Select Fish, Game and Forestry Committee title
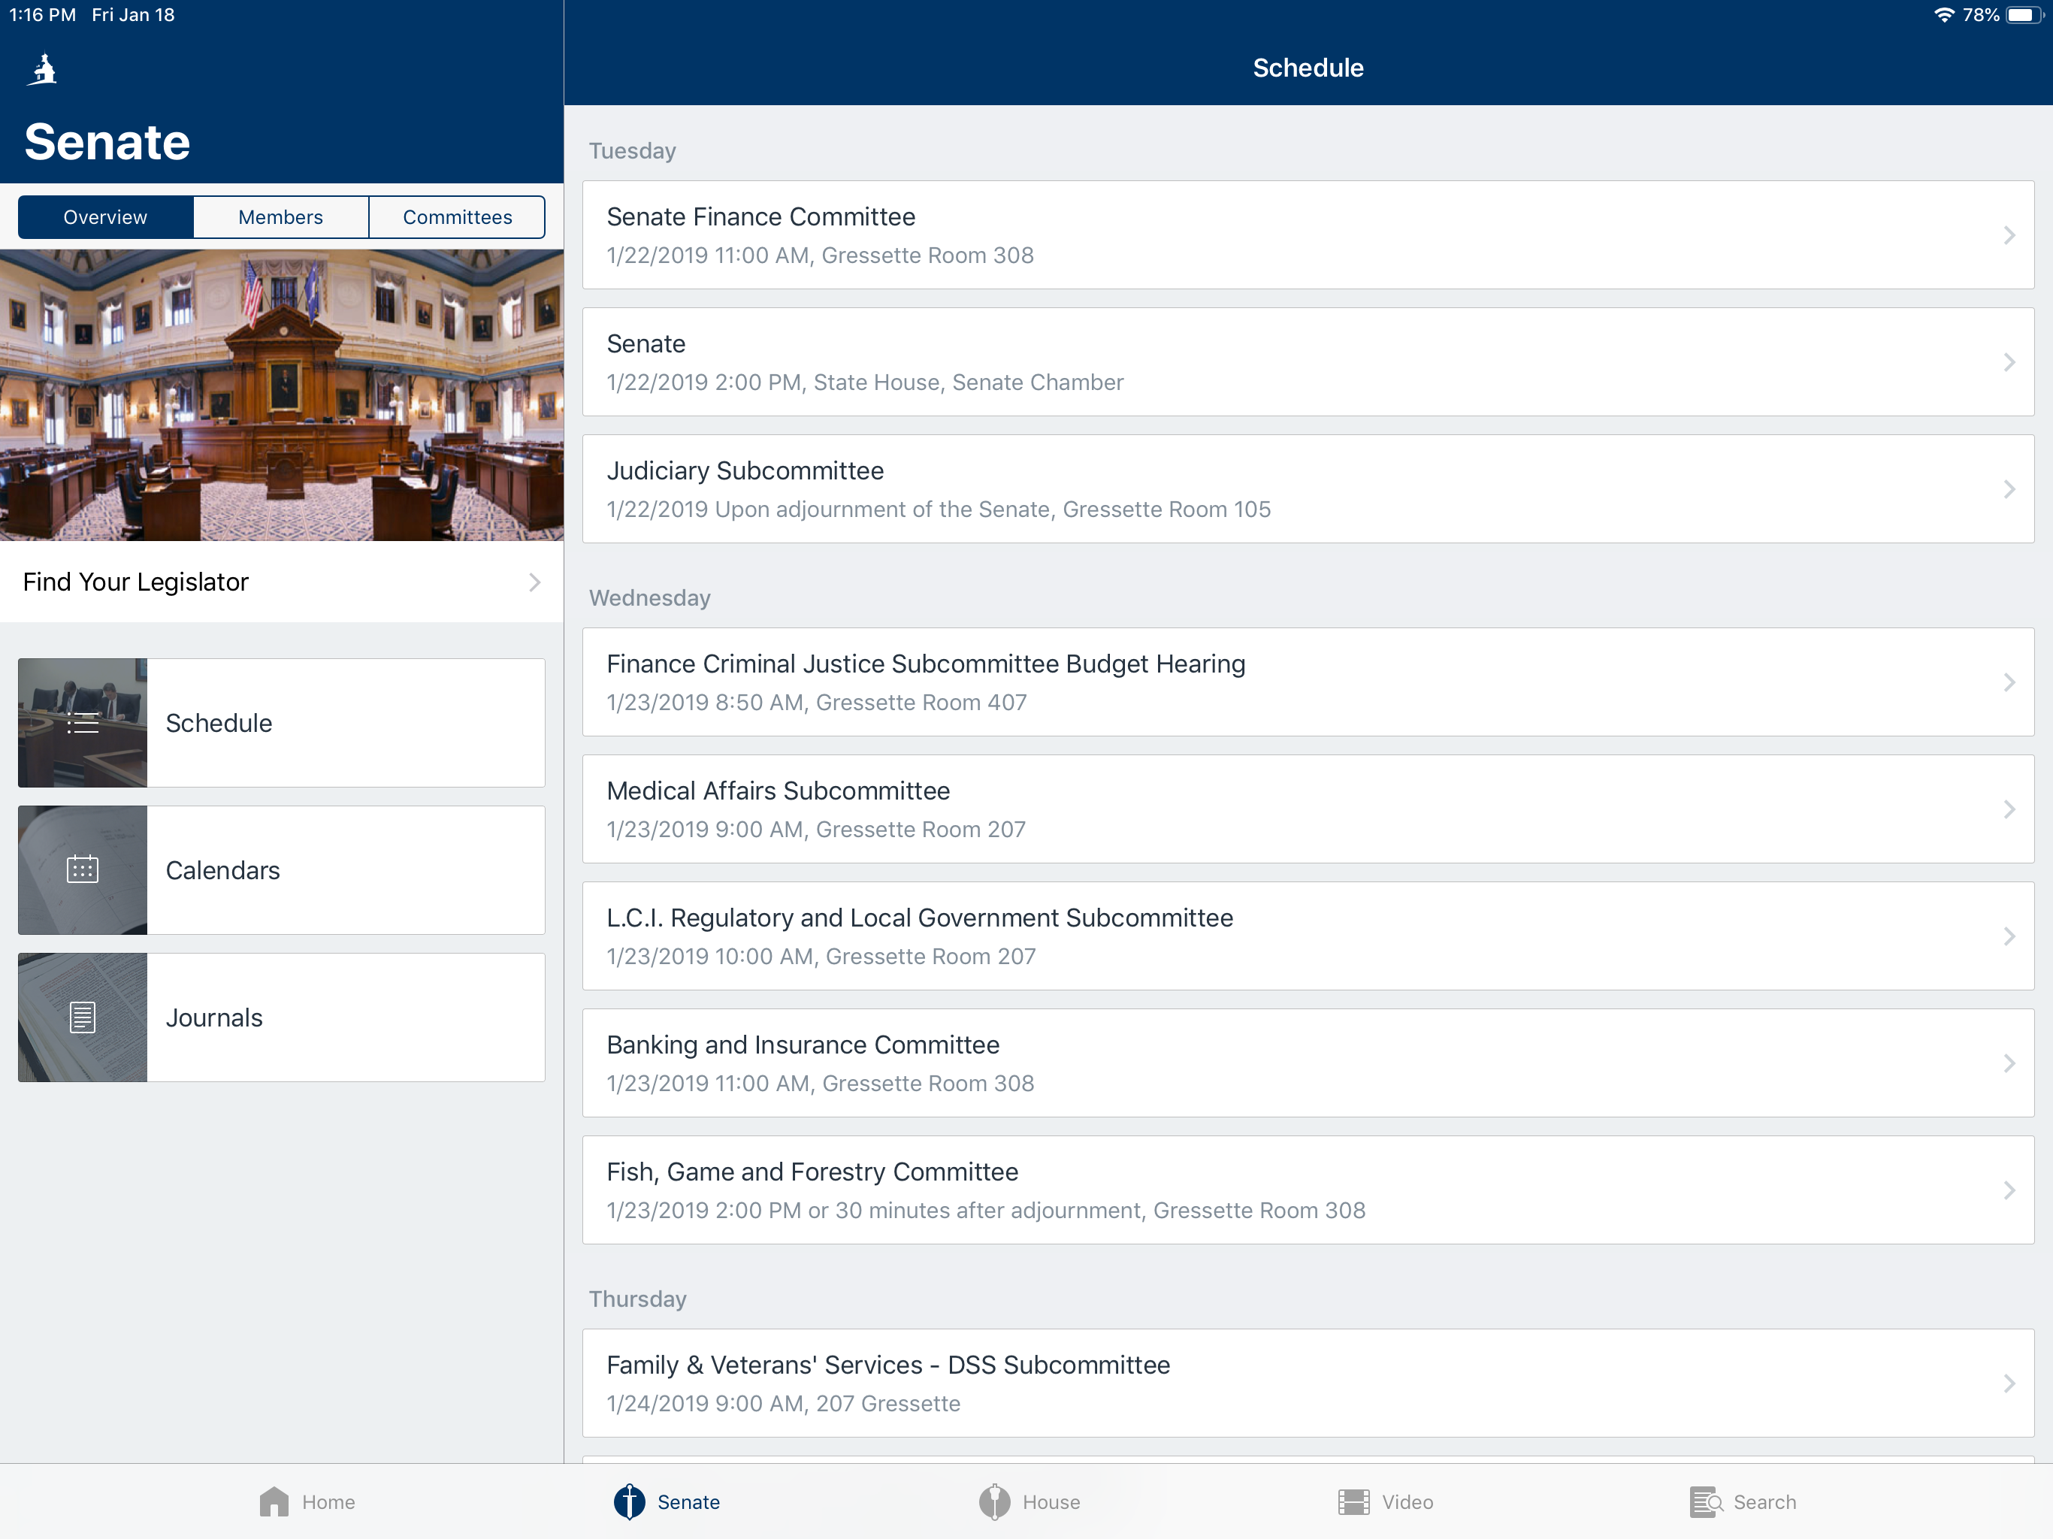The image size is (2053, 1539). 812,1172
